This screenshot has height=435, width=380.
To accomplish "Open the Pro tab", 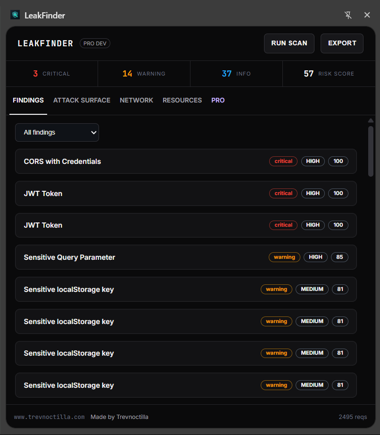I will click(218, 101).
